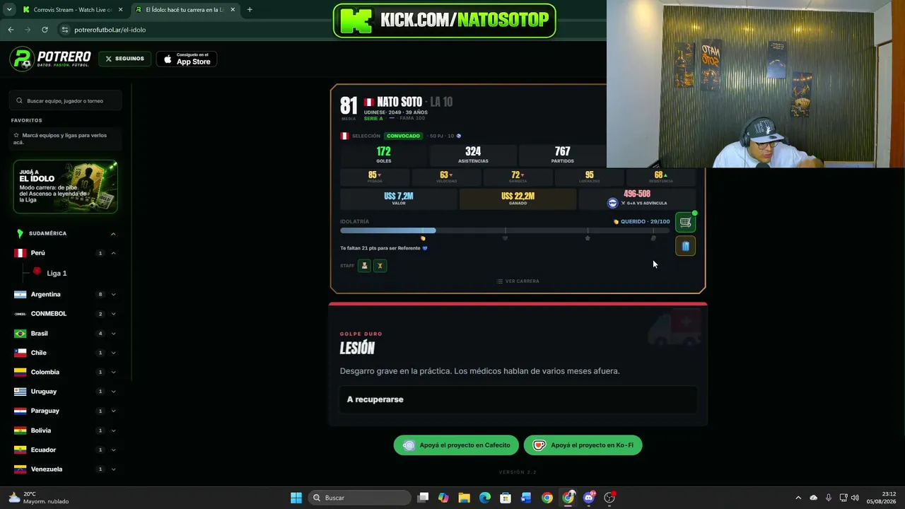The height and width of the screenshot is (509, 905).
Task: Expand the Bolivia leagues
Action: click(113, 431)
